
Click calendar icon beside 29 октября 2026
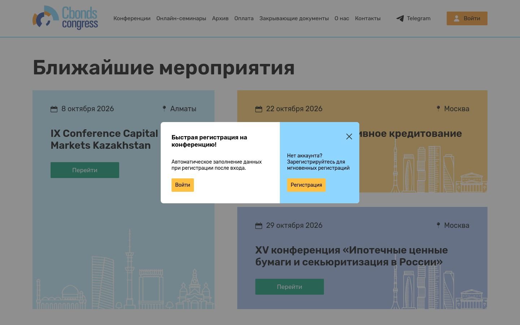tap(259, 226)
